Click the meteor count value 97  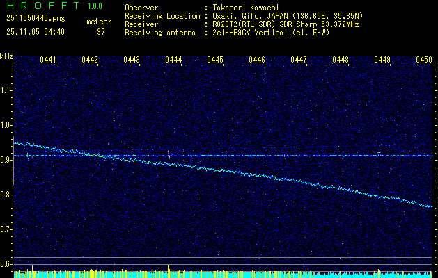coord(100,32)
